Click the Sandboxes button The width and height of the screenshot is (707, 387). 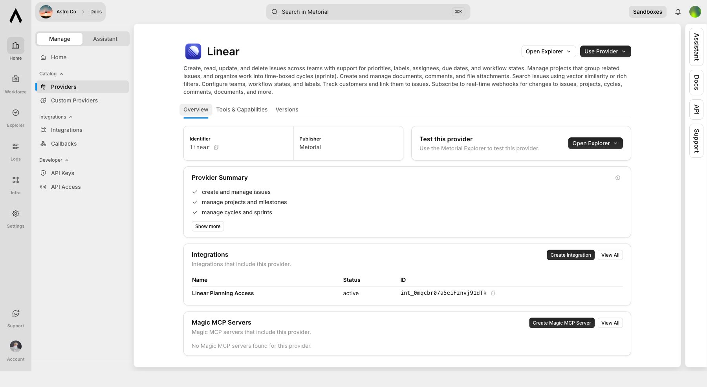click(647, 12)
